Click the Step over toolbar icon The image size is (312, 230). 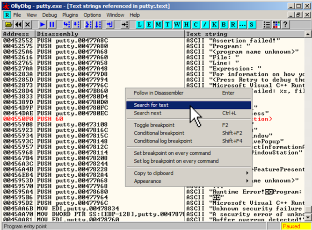[76, 25]
